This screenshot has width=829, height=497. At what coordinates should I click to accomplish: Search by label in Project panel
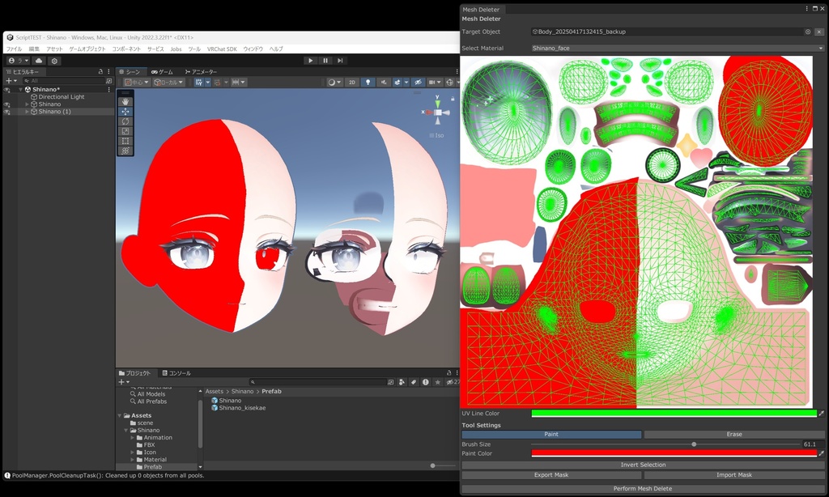414,382
